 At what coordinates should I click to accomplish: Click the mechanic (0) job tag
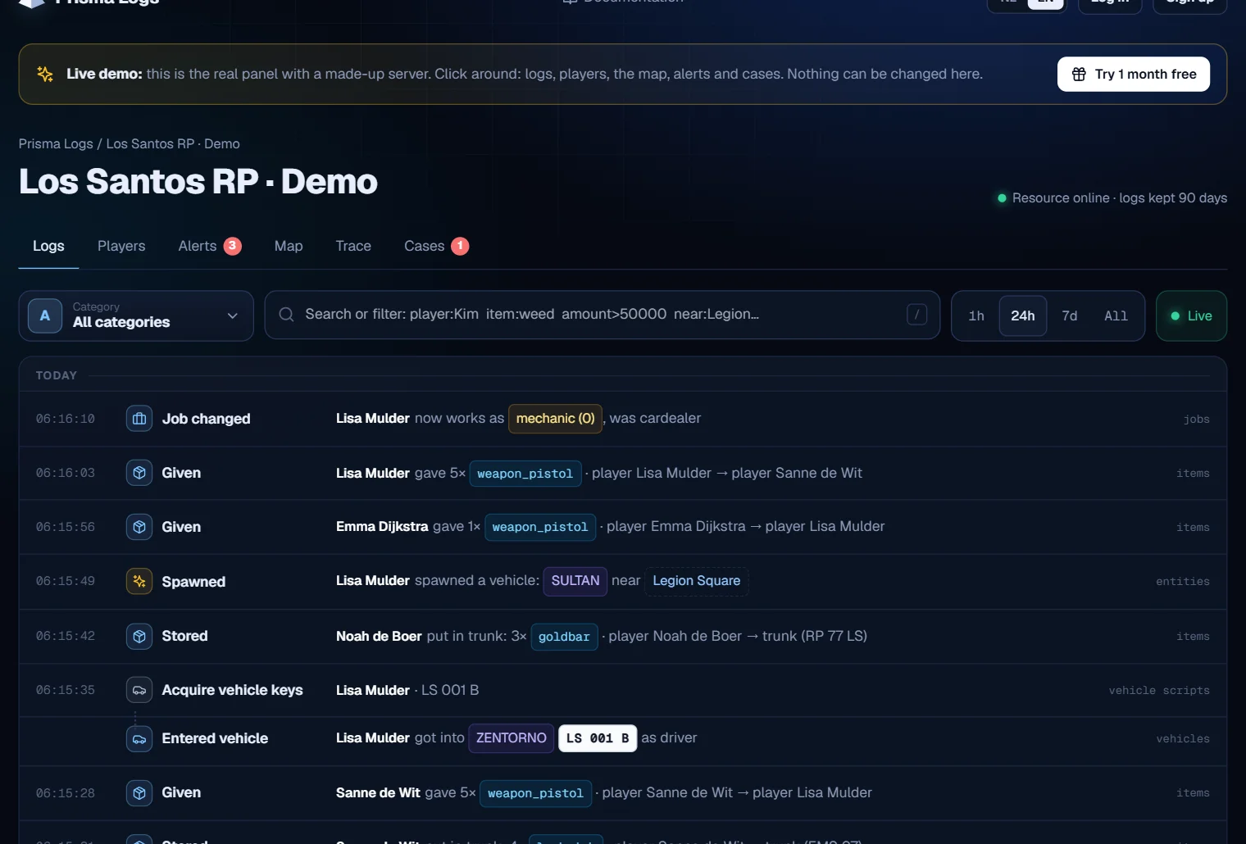point(555,419)
